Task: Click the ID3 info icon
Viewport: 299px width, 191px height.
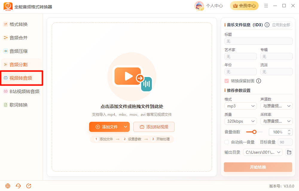Action: click(x=267, y=25)
